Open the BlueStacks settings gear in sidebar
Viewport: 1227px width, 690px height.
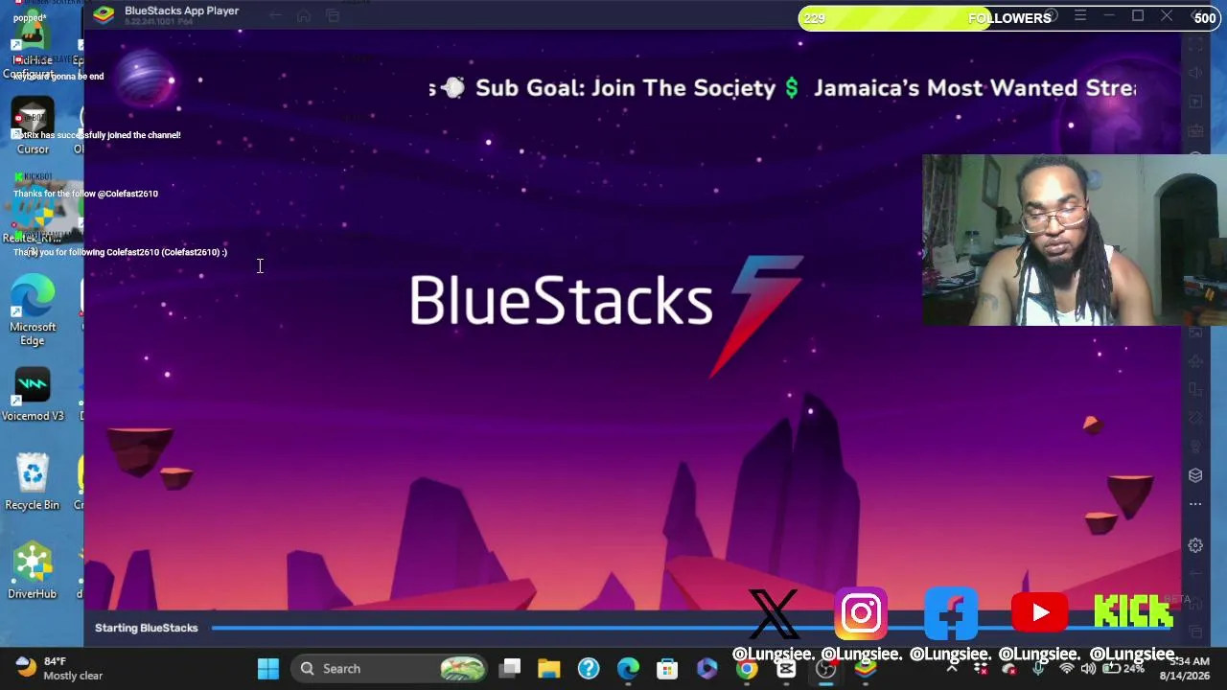click(1195, 545)
